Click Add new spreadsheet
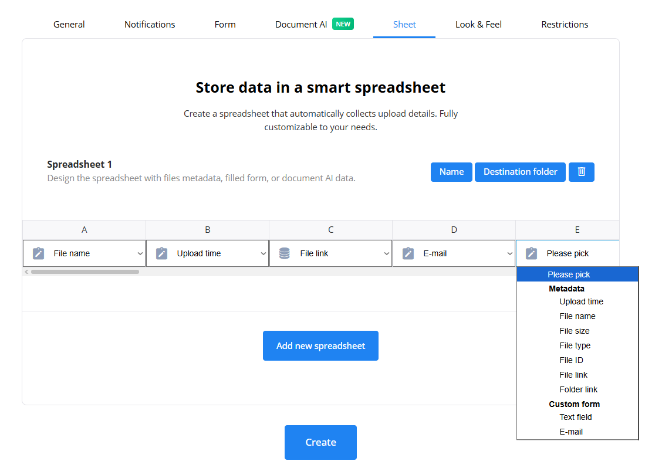This screenshot has width=662, height=468. click(x=320, y=345)
